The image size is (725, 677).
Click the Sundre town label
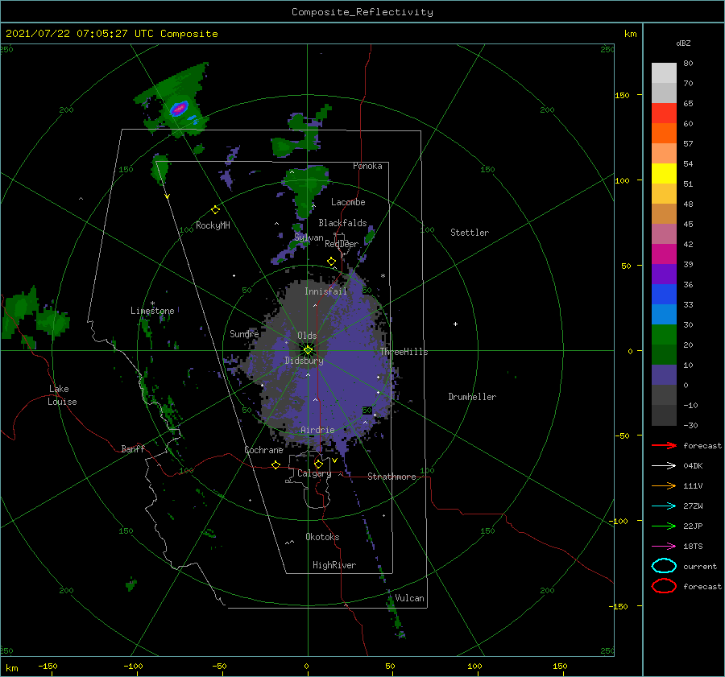(244, 333)
